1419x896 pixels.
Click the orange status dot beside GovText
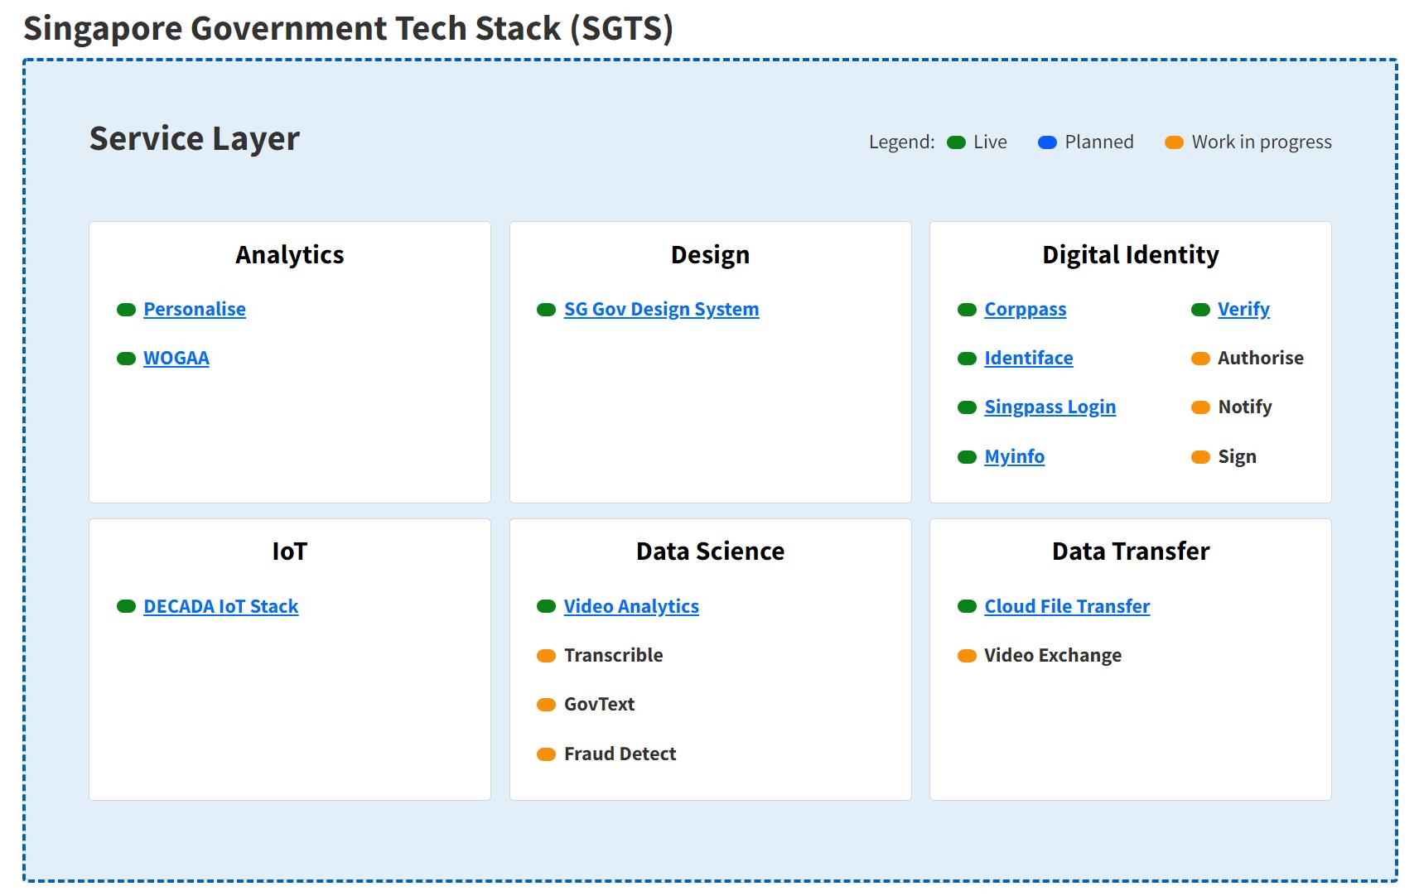coord(546,705)
